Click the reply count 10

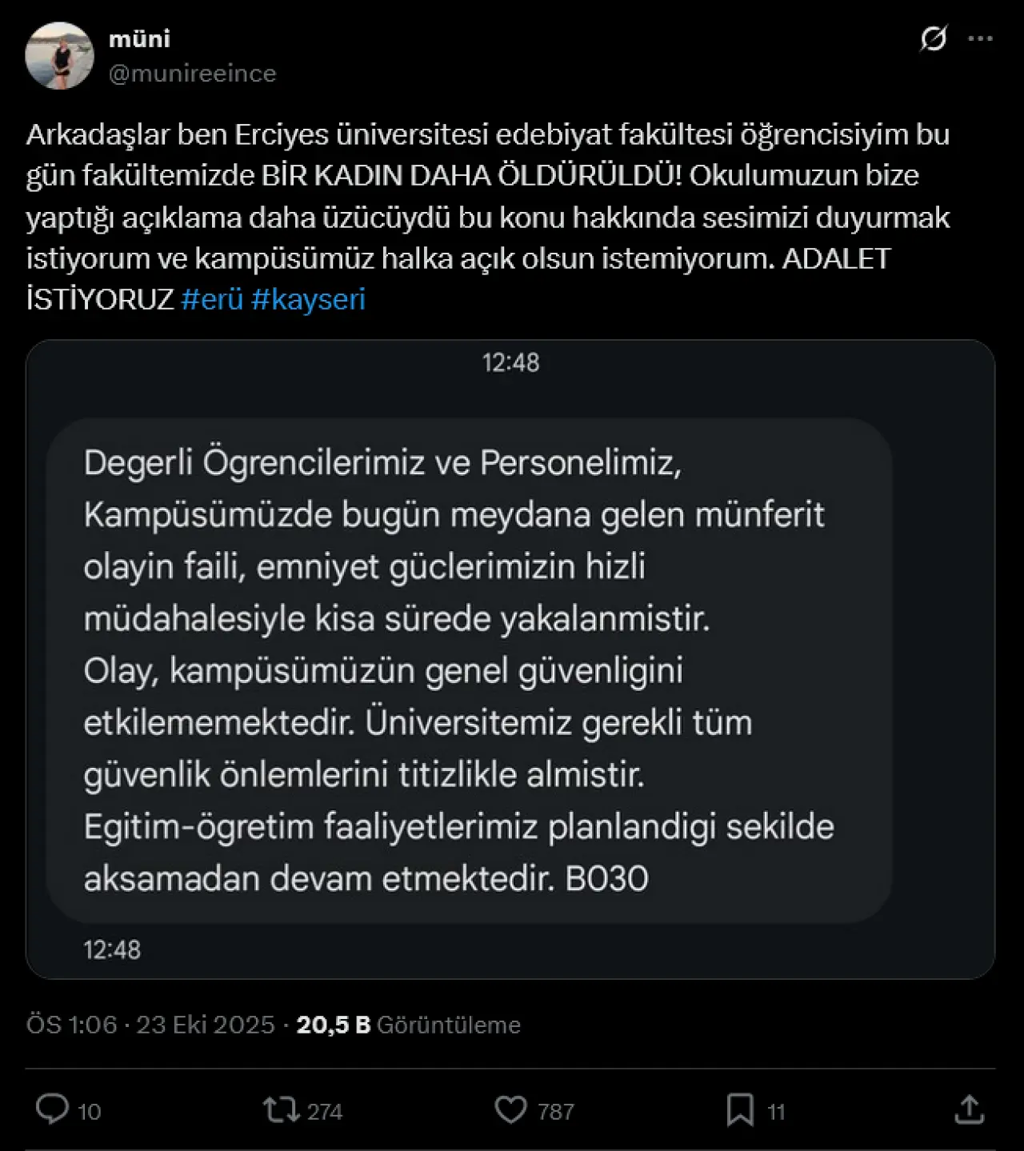[90, 1112]
